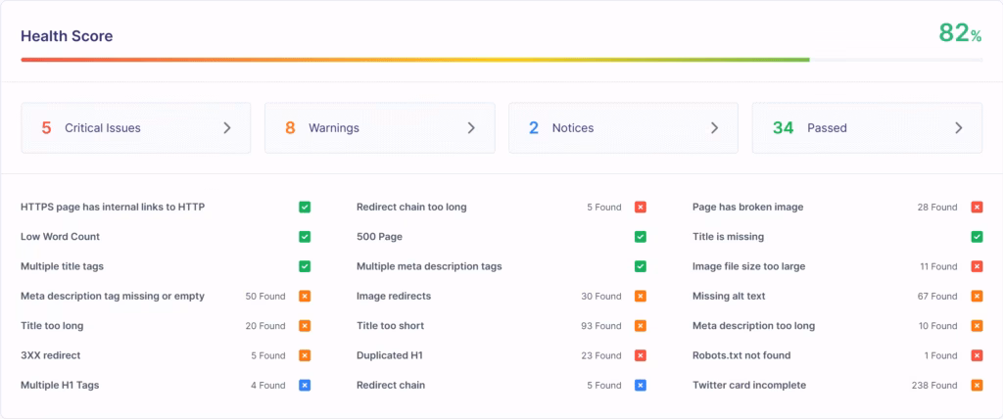The image size is (1003, 419).
Task: Open Meta description tag missing or empty issue
Action: click(113, 297)
